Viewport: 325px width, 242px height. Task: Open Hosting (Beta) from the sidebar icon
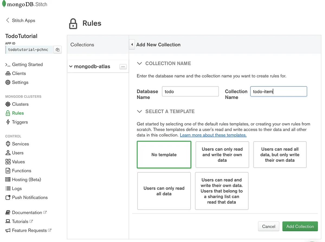[x=8, y=179]
